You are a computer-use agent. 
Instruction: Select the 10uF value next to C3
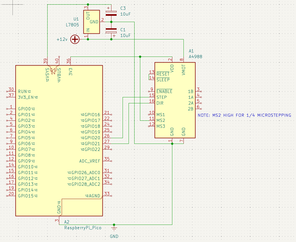(x=126, y=14)
